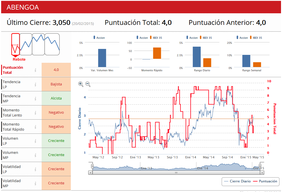
Task: Toggle Cierre Diario line in legend
Action: click(237, 181)
